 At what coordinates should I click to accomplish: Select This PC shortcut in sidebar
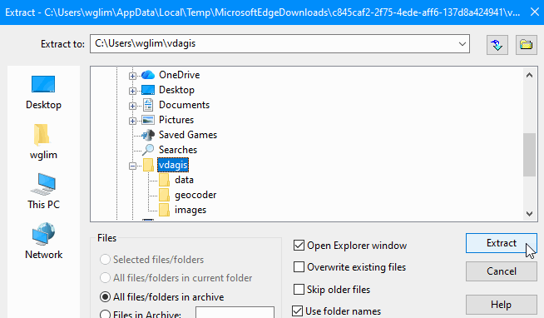point(43,191)
